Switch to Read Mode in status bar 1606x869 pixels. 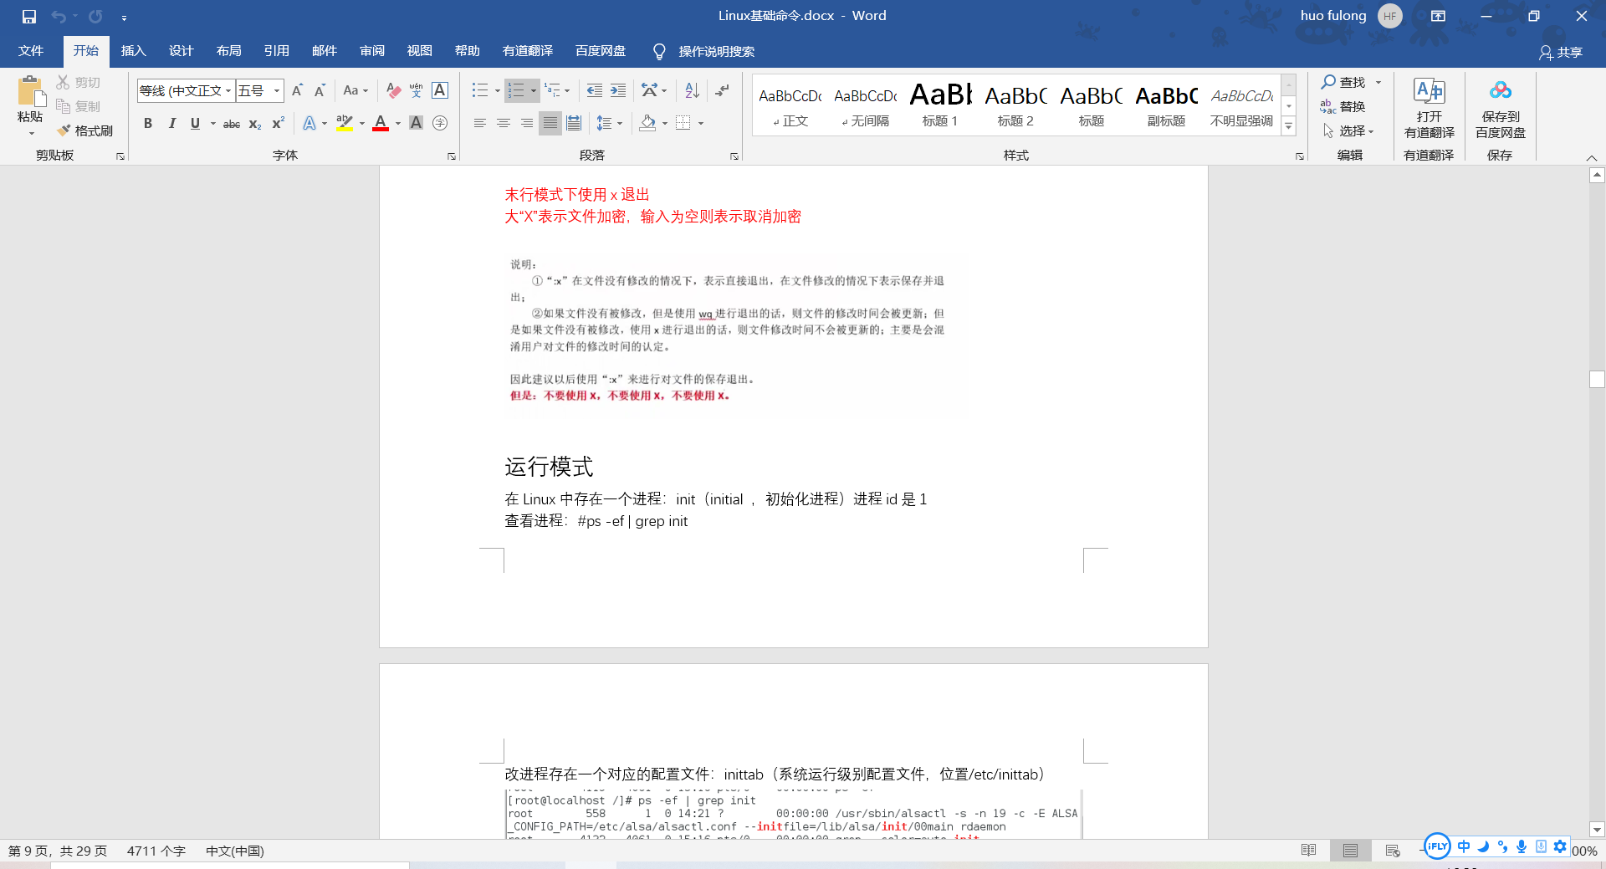pos(1307,850)
